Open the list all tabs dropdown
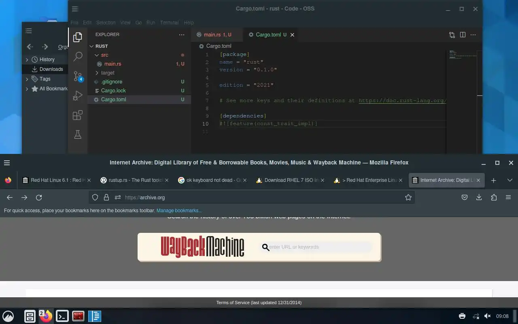Image resolution: width=518 pixels, height=324 pixels. [x=510, y=180]
